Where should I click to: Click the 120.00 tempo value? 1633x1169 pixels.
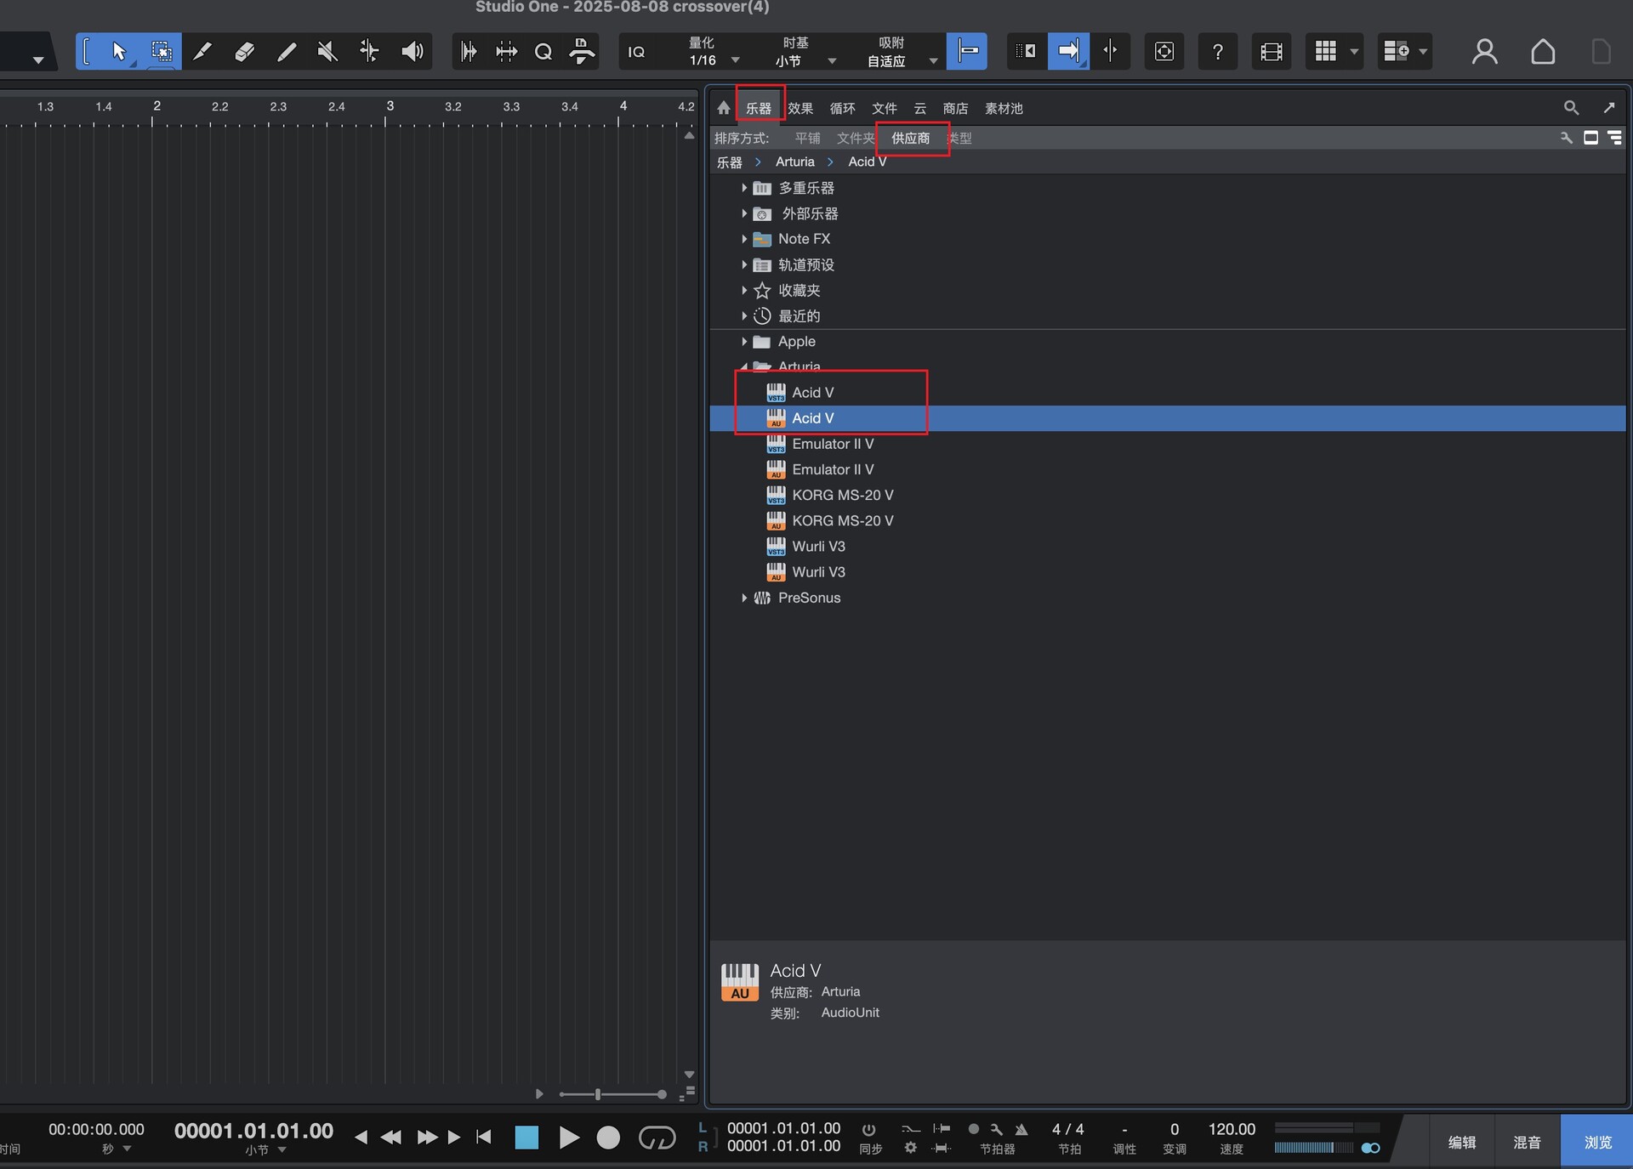[1232, 1129]
